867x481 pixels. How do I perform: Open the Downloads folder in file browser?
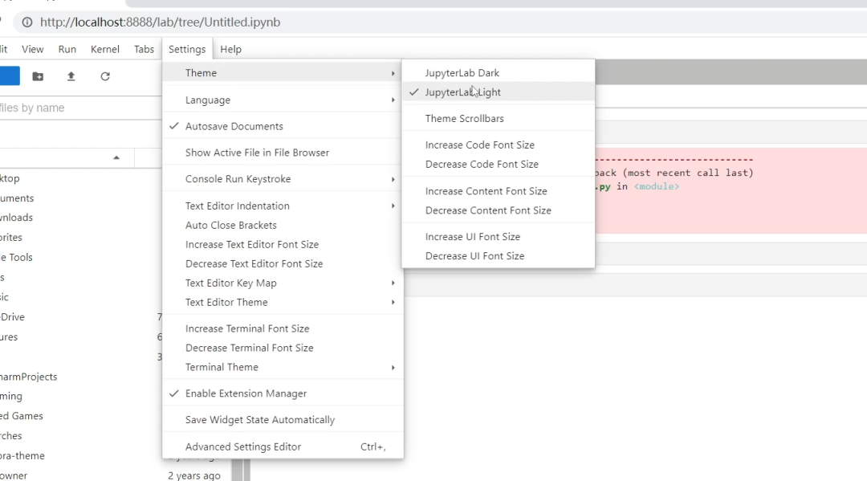17,218
